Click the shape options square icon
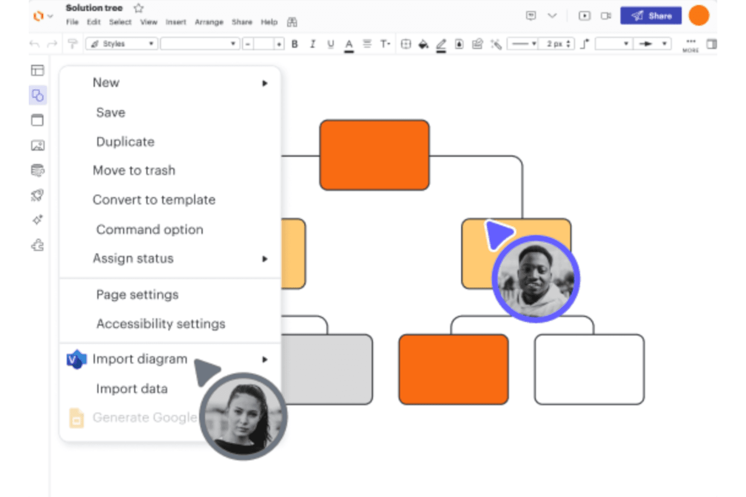 point(406,44)
